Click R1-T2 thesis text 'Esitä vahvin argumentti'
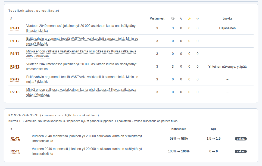 (x=82, y=41)
